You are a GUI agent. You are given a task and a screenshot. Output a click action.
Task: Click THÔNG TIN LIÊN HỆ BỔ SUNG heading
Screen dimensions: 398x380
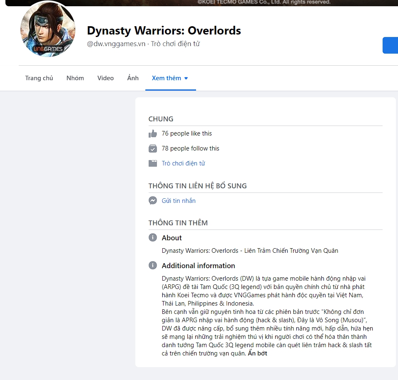pyautogui.click(x=197, y=186)
